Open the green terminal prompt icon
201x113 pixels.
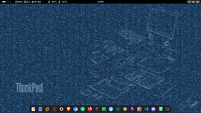tap(104, 109)
